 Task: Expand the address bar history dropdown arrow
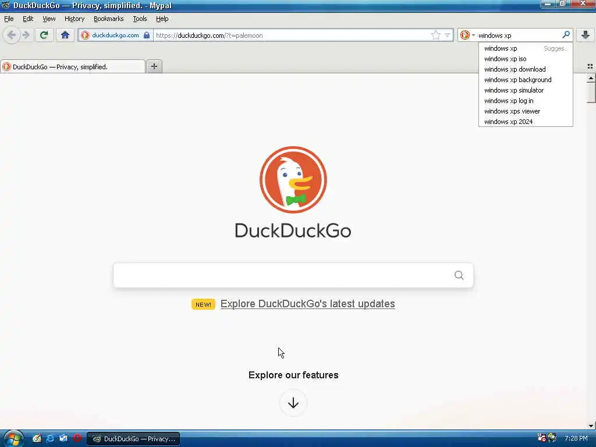(x=448, y=36)
